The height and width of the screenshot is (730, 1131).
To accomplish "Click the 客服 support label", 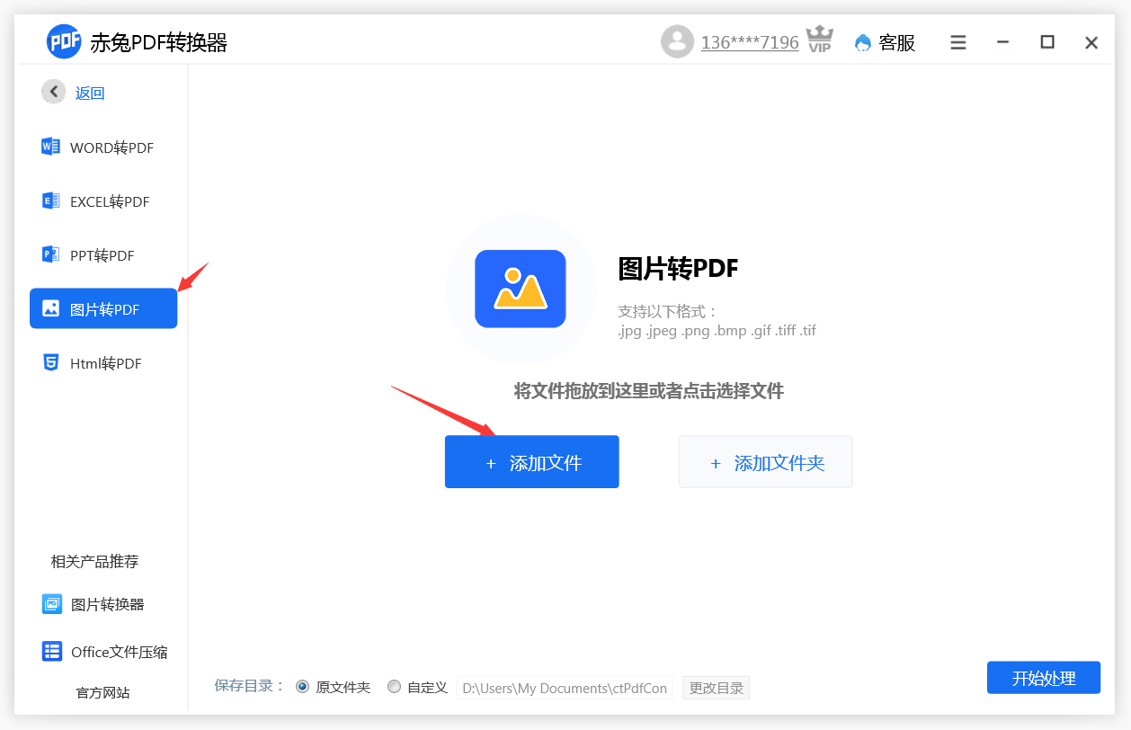I will 896,42.
